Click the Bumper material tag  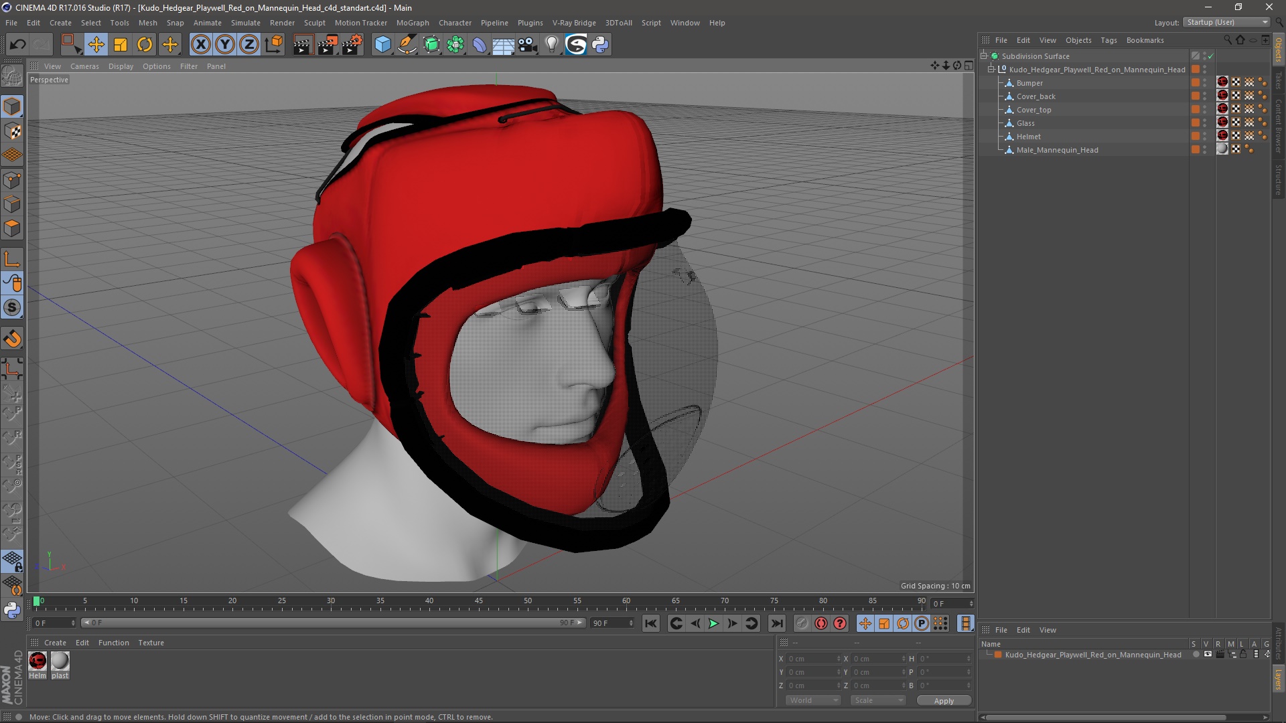pos(1222,82)
